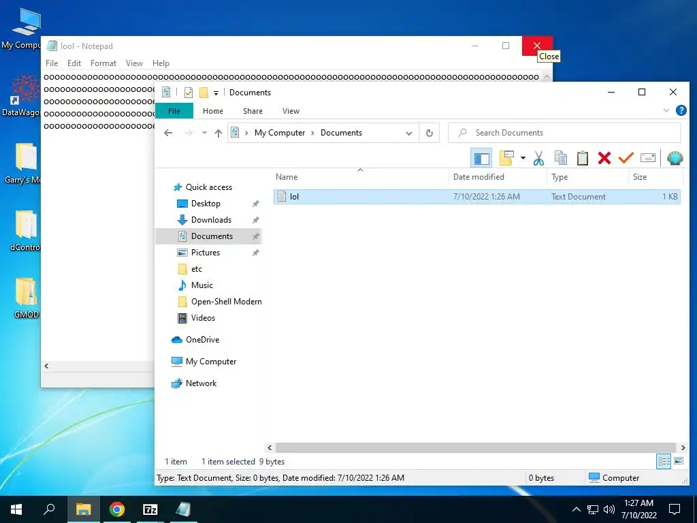Sort files by Size column

[655, 176]
